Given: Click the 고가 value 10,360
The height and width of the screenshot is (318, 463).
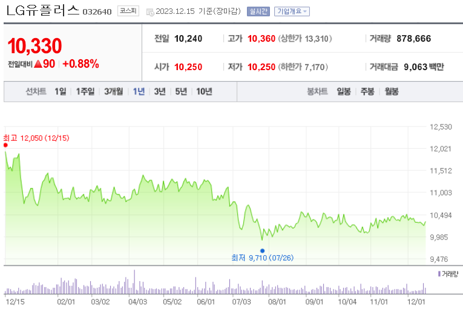Looking at the screenshot, I should point(261,39).
